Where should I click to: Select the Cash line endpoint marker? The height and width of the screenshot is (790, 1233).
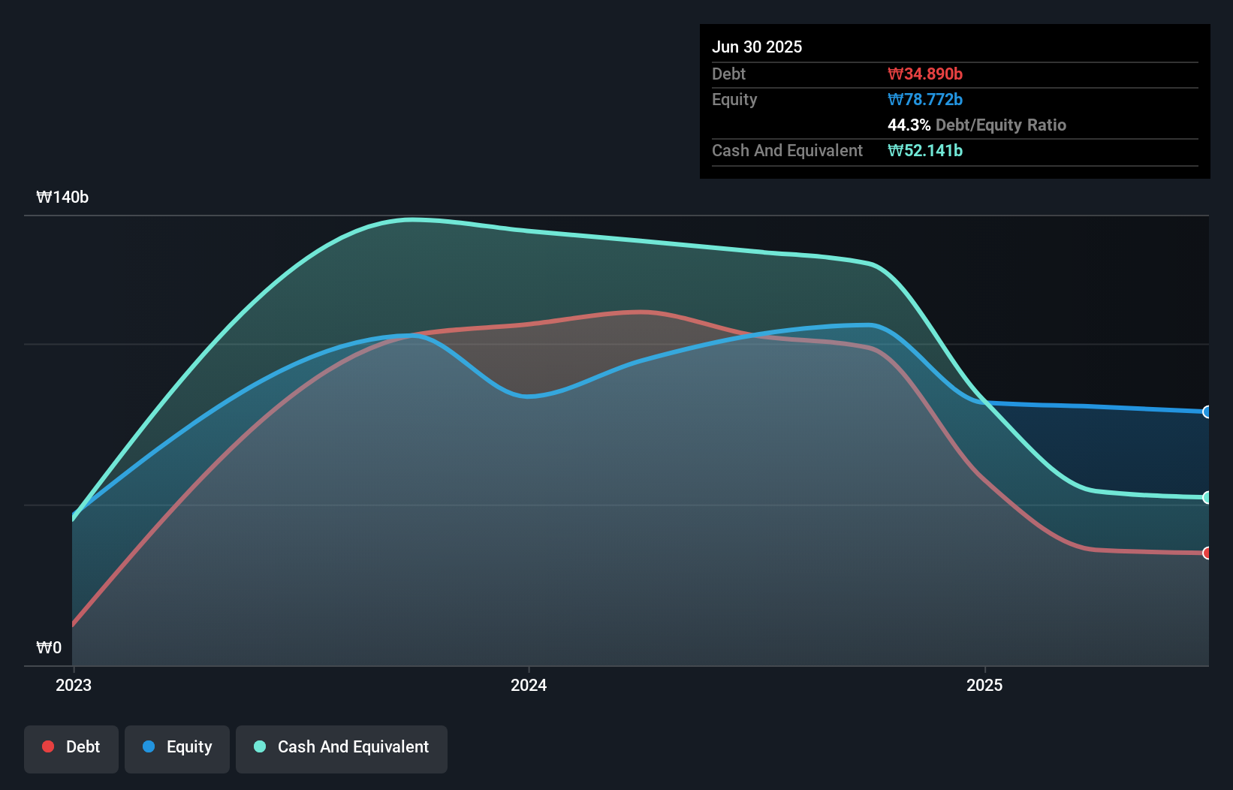click(x=1206, y=497)
